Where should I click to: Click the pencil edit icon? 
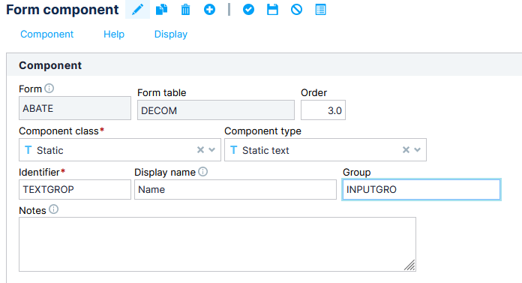click(137, 9)
